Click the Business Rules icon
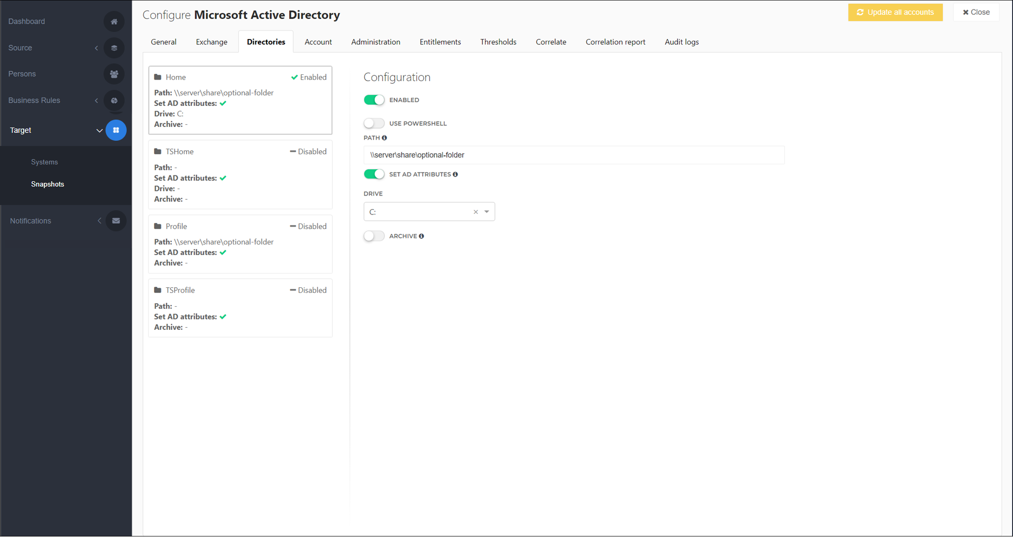1013x537 pixels. point(114,101)
